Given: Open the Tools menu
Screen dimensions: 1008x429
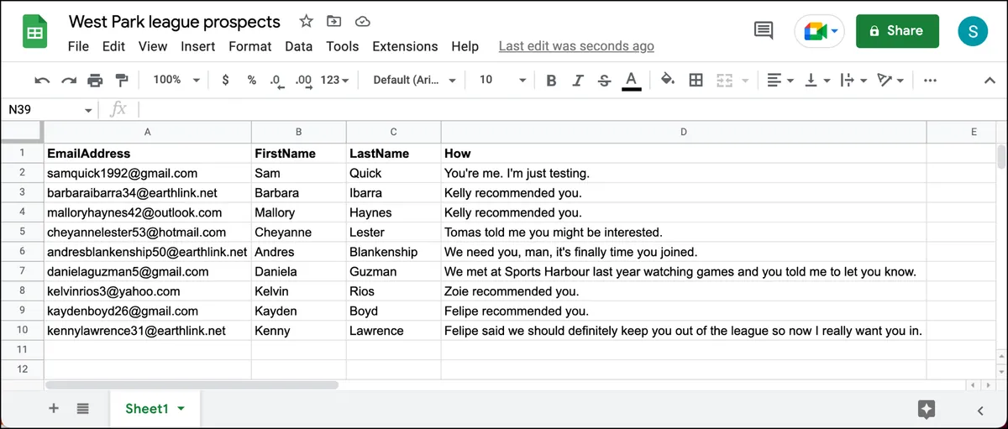Looking at the screenshot, I should click(342, 46).
